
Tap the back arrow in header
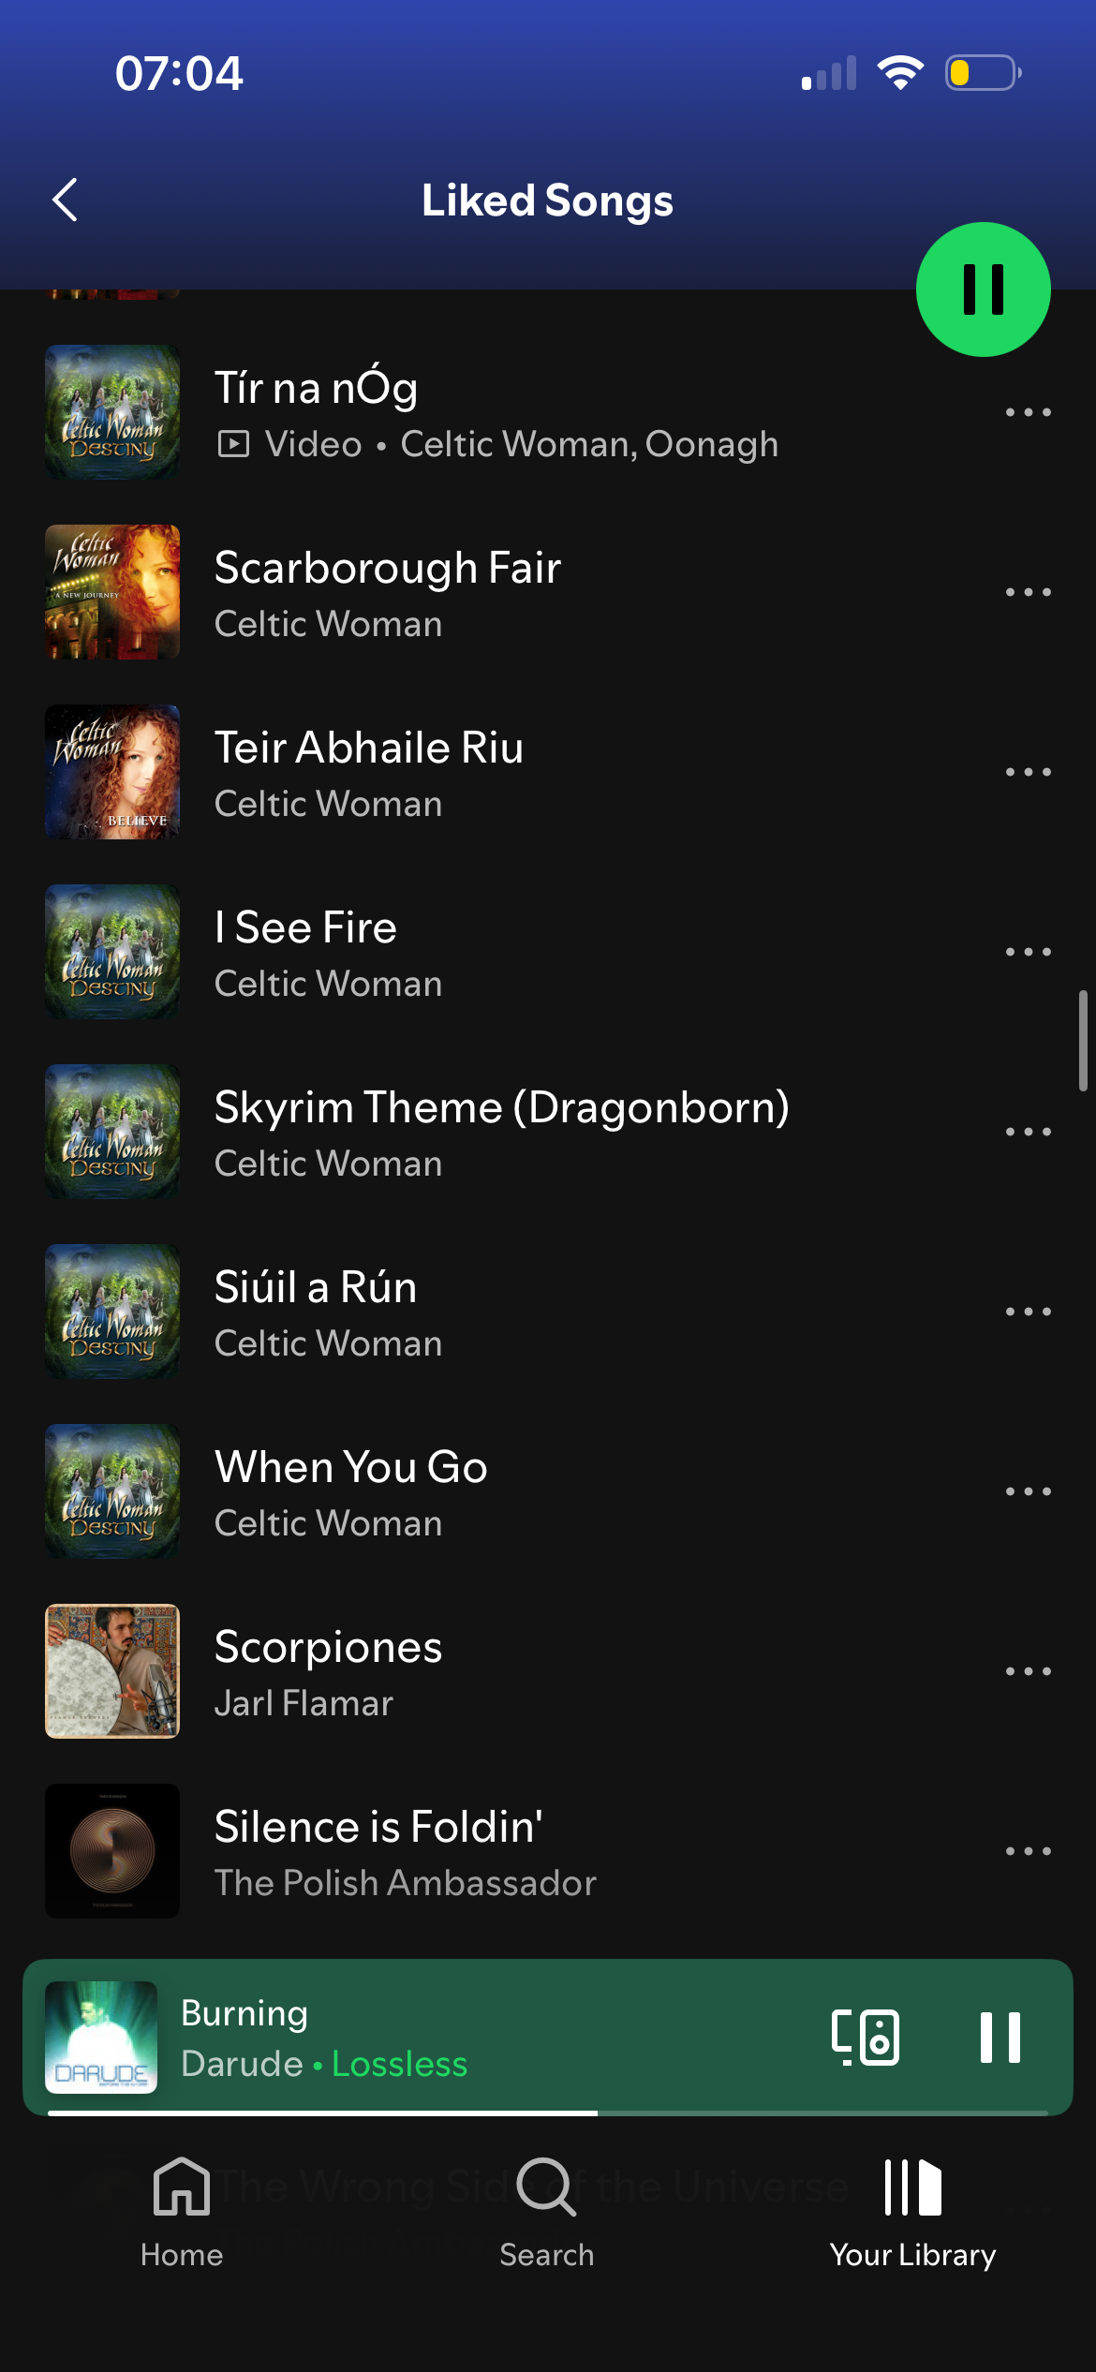(65, 200)
